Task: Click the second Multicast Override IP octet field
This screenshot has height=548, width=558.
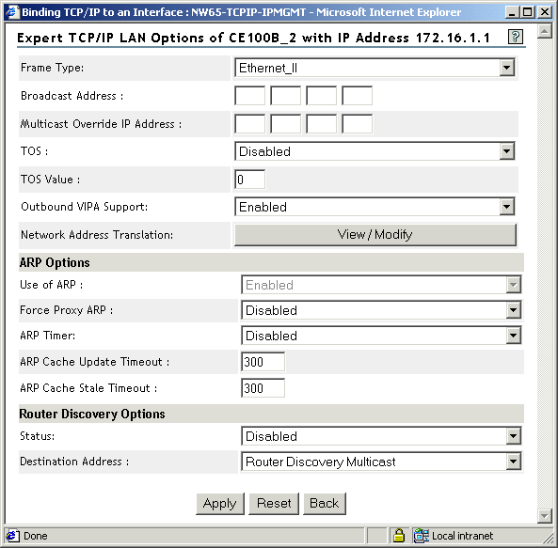Action: (x=285, y=124)
